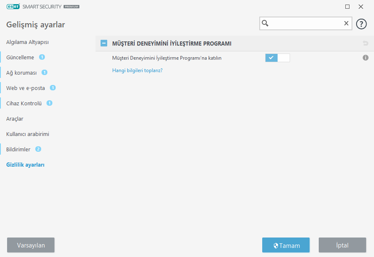Image resolution: width=374 pixels, height=257 pixels.
Task: Disable Müşteri Deneyimini İyileştirme Programı toggle
Action: 277,58
